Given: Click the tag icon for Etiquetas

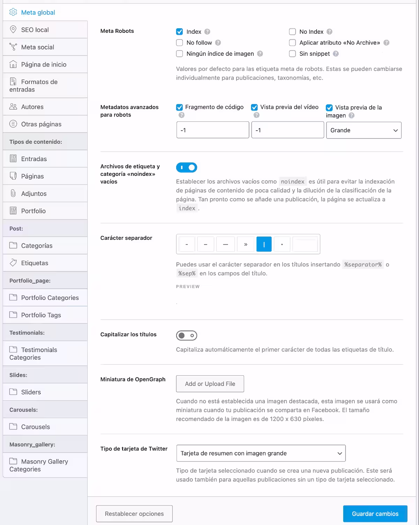Looking at the screenshot, I should (x=13, y=263).
